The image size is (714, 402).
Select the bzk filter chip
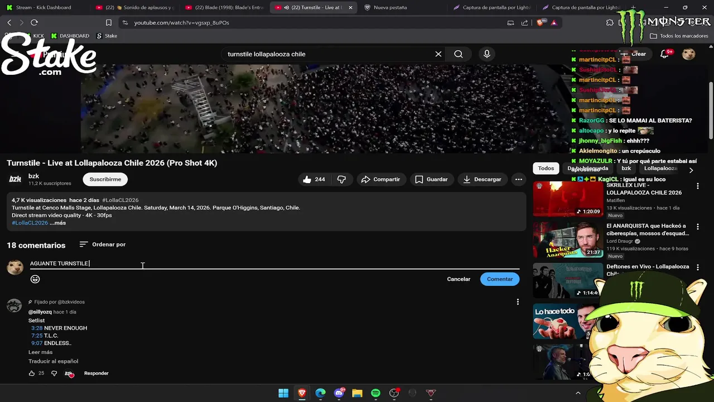click(x=626, y=168)
